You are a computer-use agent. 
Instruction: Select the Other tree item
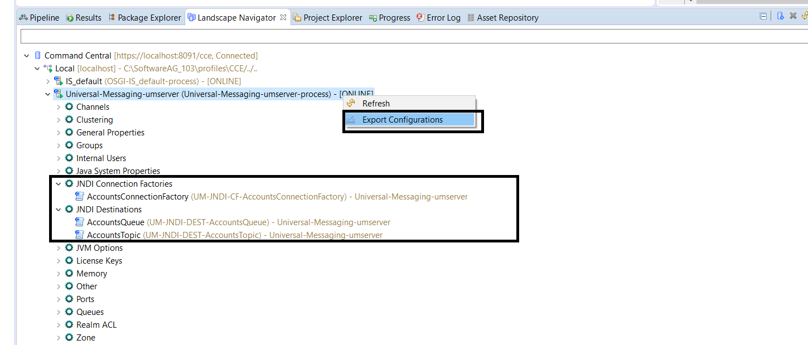coord(86,286)
